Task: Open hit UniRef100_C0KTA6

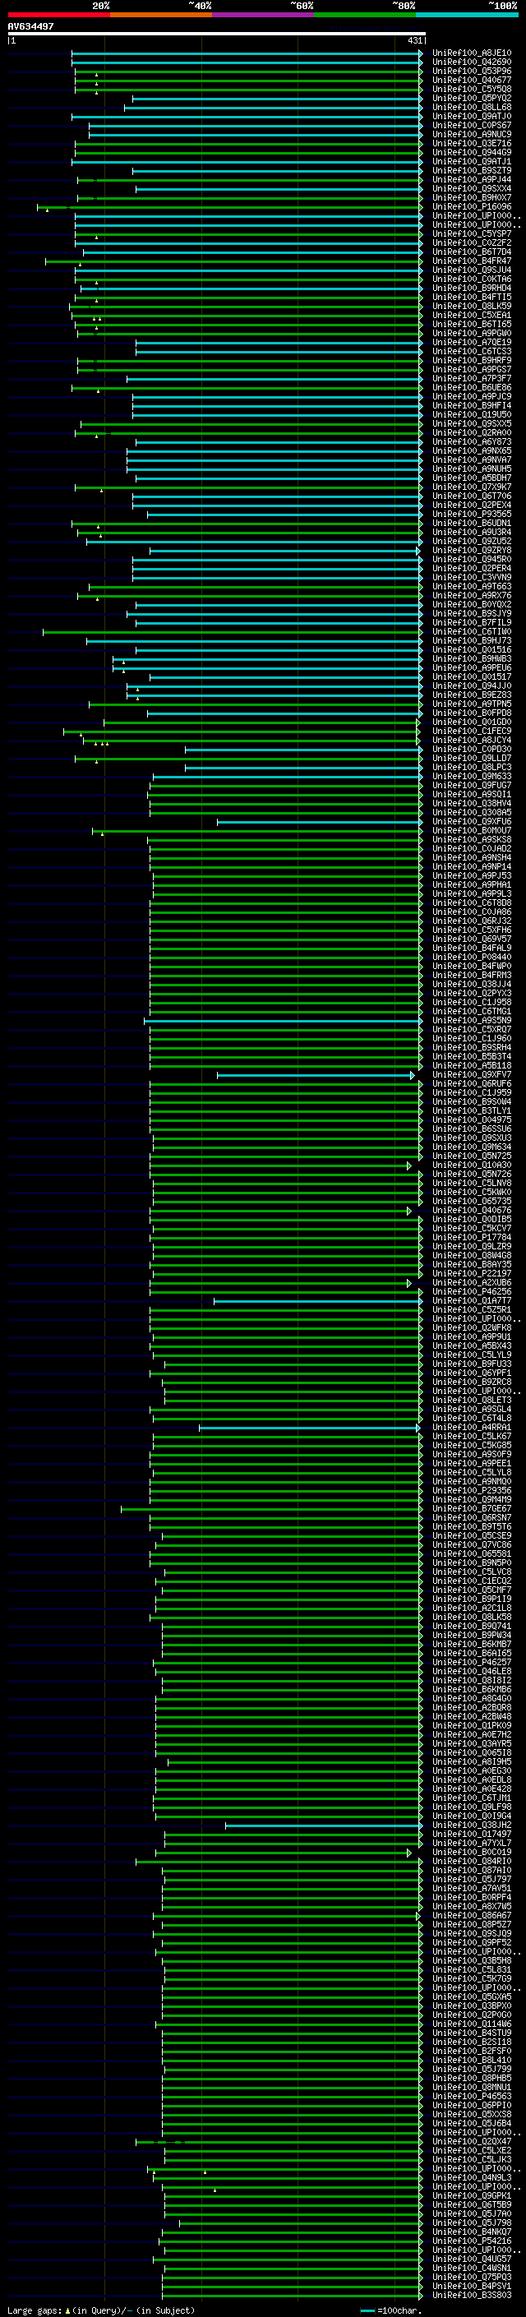Action: [472, 279]
